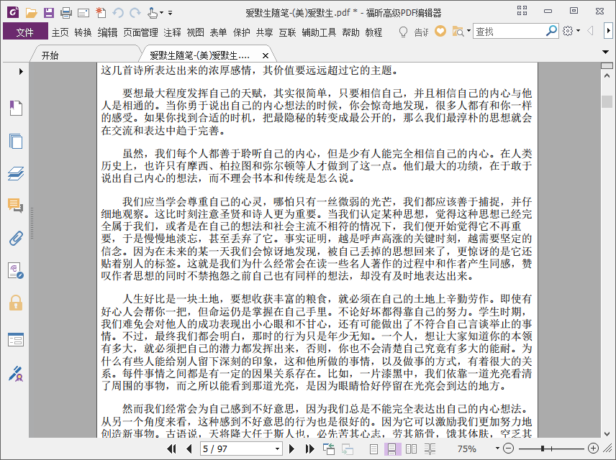Expand the folder search options arrow
The width and height of the screenshot is (616, 460).
coord(468,31)
